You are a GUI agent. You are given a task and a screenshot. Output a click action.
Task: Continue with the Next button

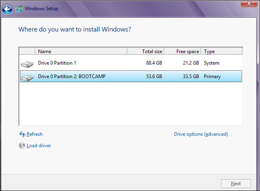click(x=236, y=184)
